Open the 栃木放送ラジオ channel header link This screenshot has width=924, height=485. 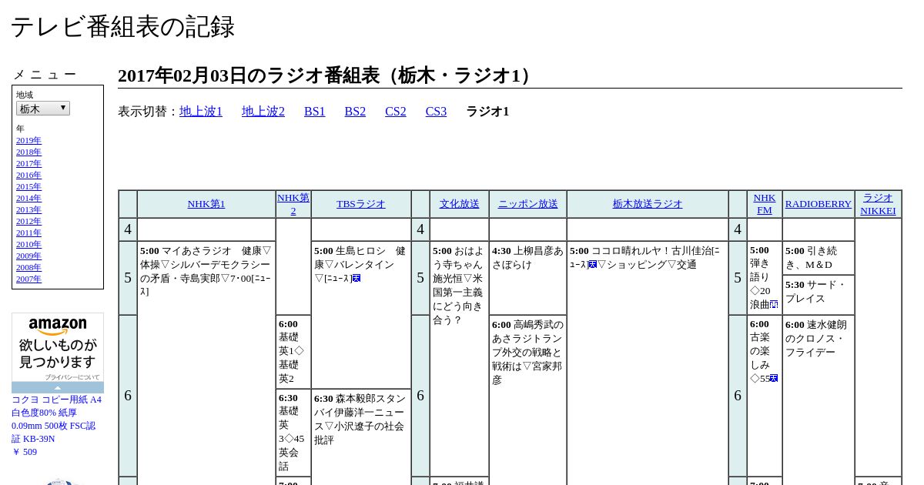coord(648,204)
